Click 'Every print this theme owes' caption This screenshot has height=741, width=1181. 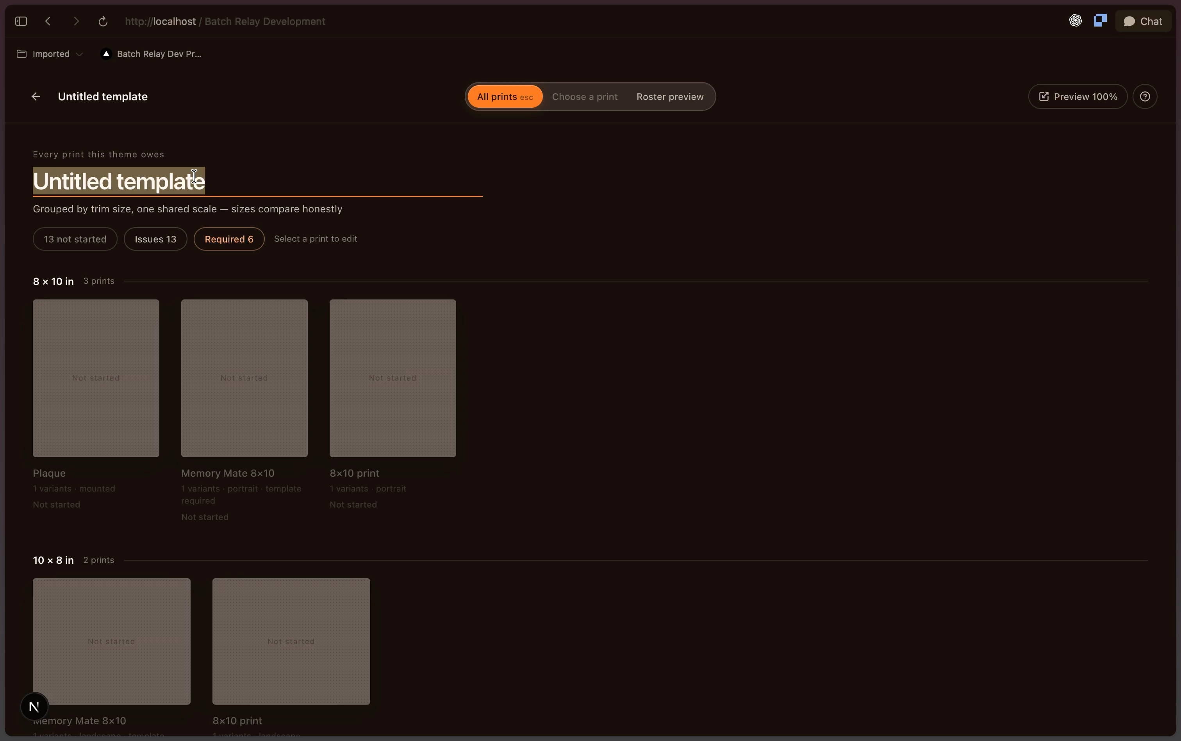pos(98,154)
